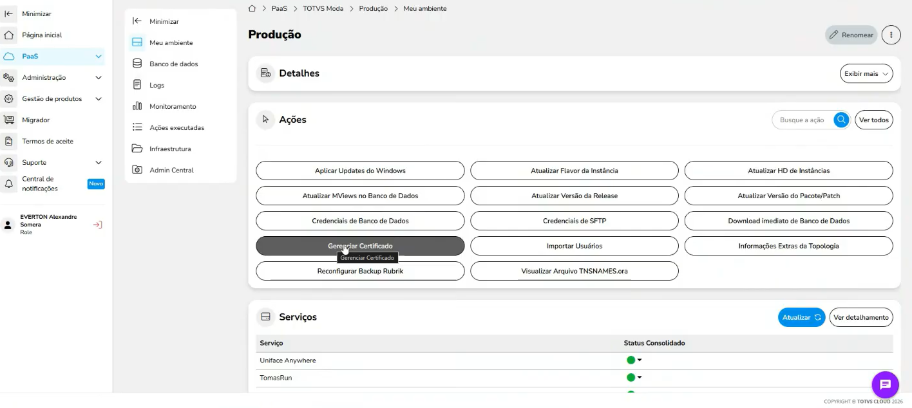Image resolution: width=912 pixels, height=408 pixels.
Task: Click the Infraestrutura folder icon
Action: [x=137, y=149]
